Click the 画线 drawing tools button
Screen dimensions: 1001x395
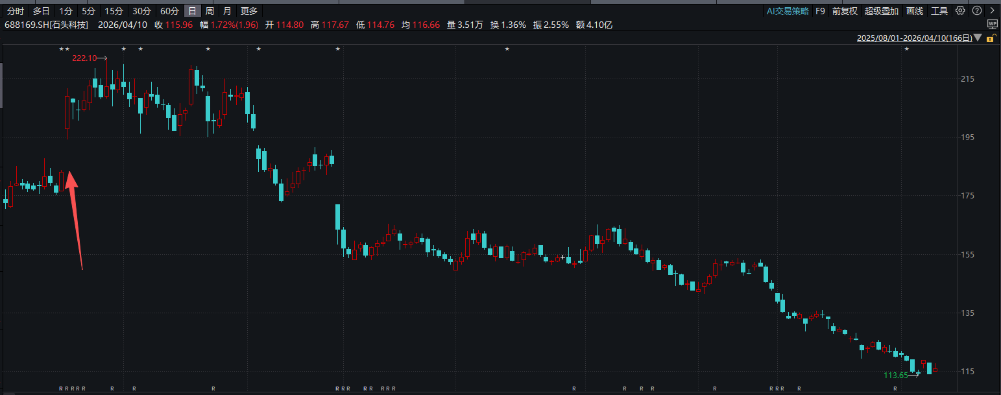(915, 10)
